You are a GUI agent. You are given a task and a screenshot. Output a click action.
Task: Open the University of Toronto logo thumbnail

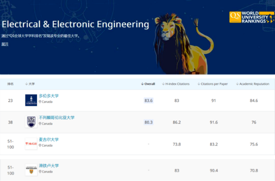tap(31, 100)
